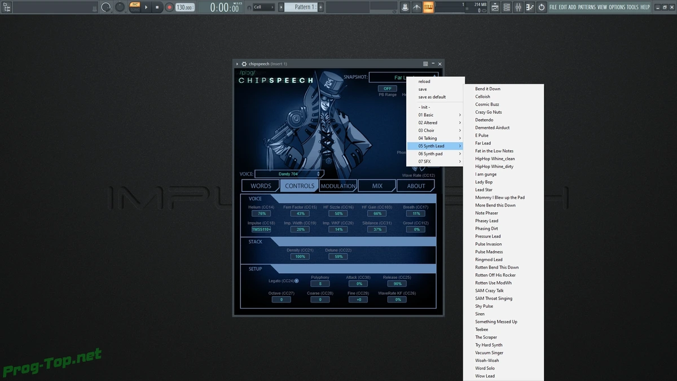This screenshot has height=381, width=677.
Task: Click the Detune 59% value
Action: click(x=338, y=256)
